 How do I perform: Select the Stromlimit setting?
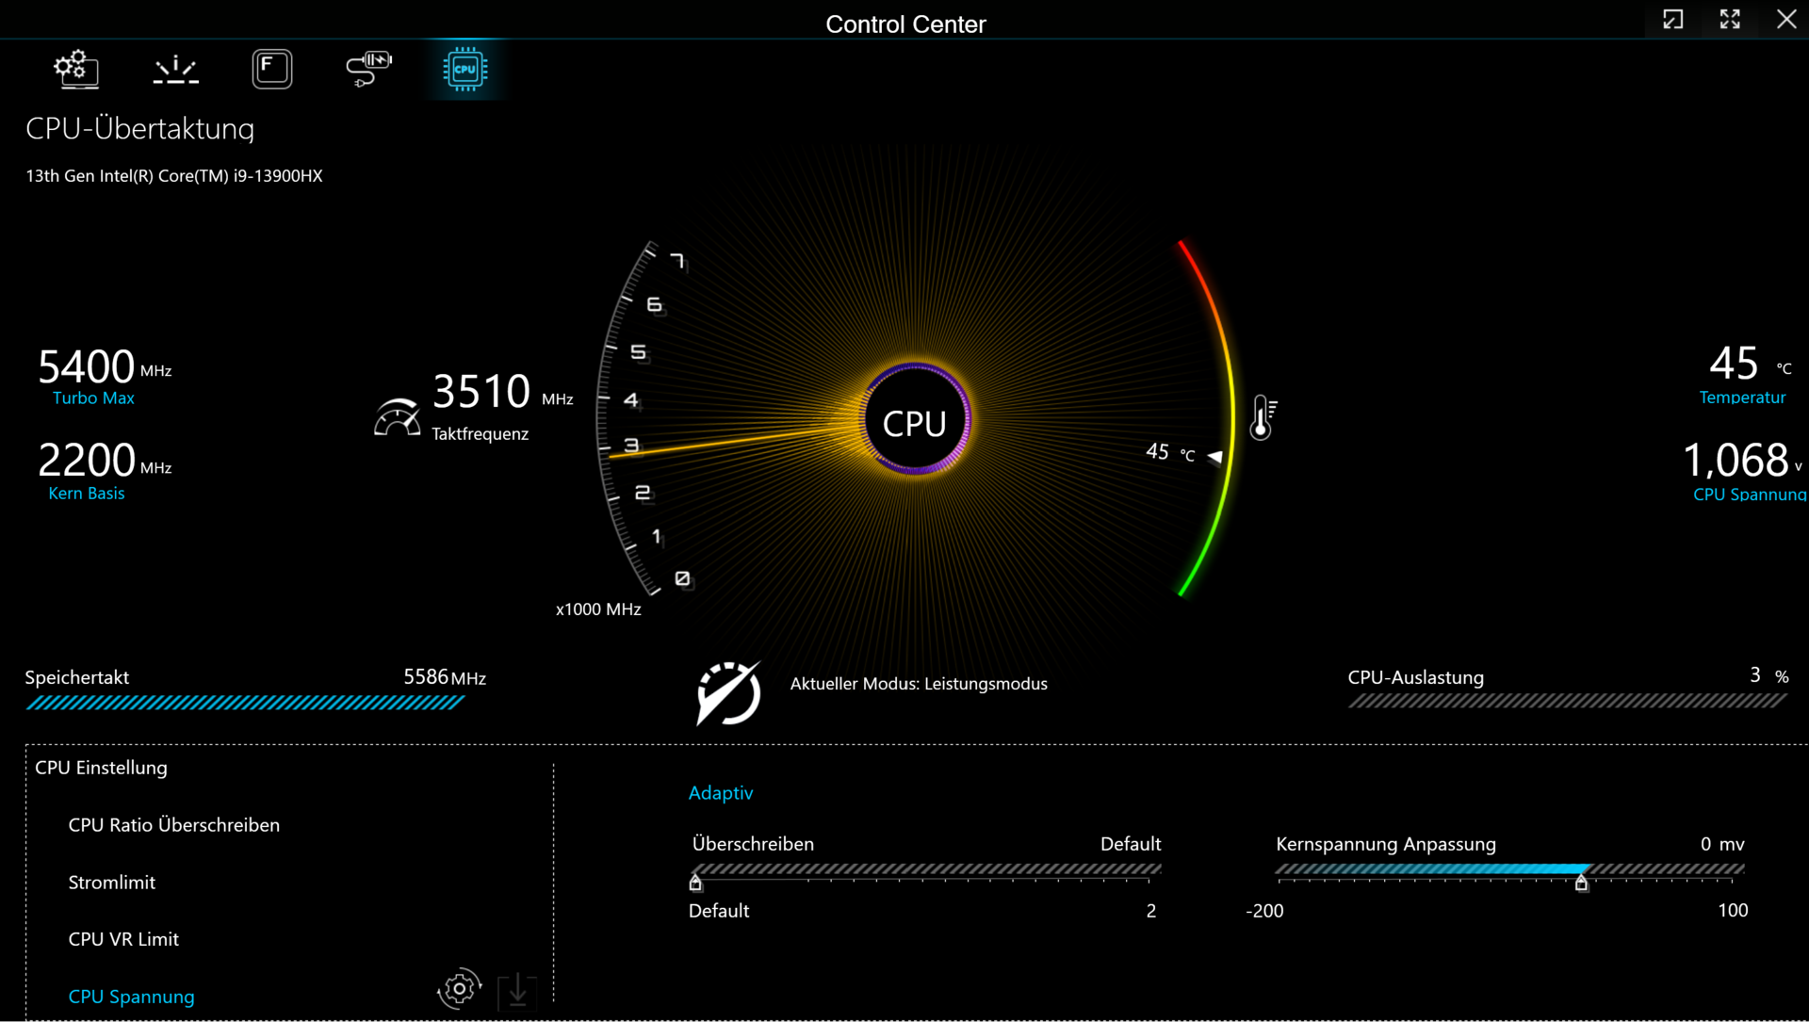(x=111, y=883)
